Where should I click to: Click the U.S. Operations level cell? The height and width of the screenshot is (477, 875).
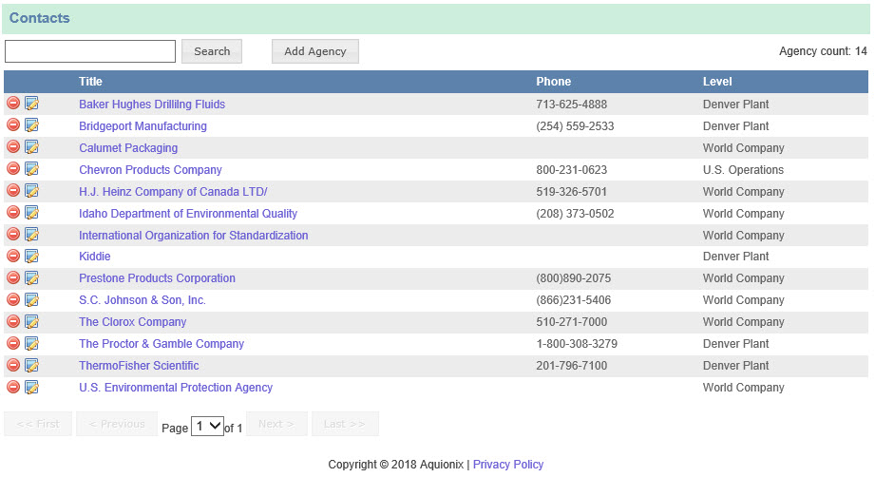[x=743, y=169]
